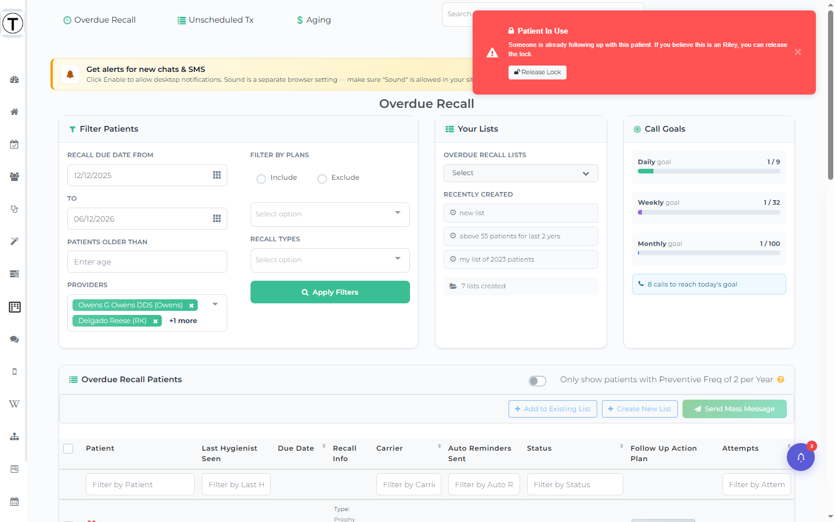Remove Owens G Owens DDS provider tag
This screenshot has width=835, height=522.
pos(191,306)
